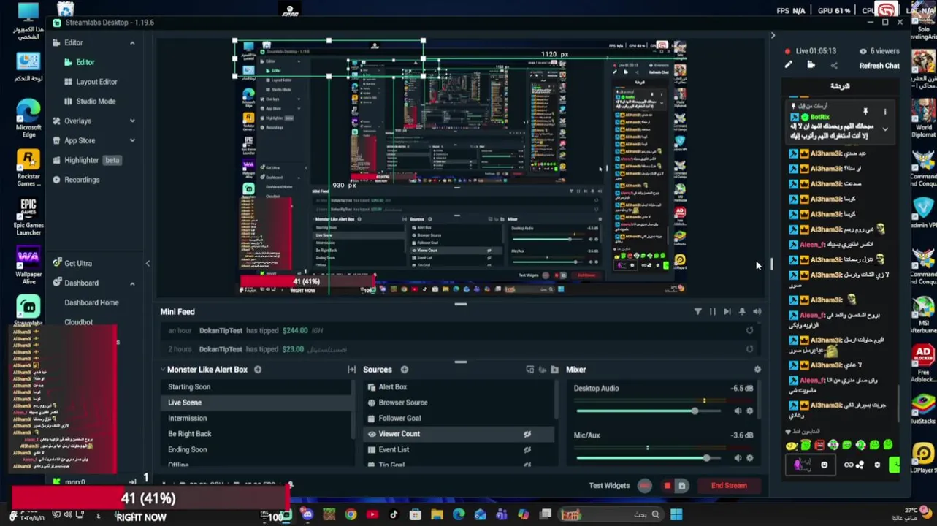Click the Editor section icon
Screen dimensions: 937x526
point(56,43)
